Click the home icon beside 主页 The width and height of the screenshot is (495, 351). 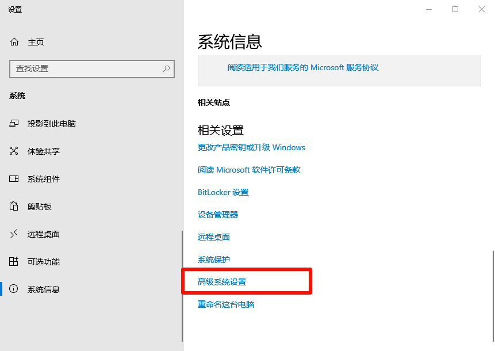coord(14,41)
